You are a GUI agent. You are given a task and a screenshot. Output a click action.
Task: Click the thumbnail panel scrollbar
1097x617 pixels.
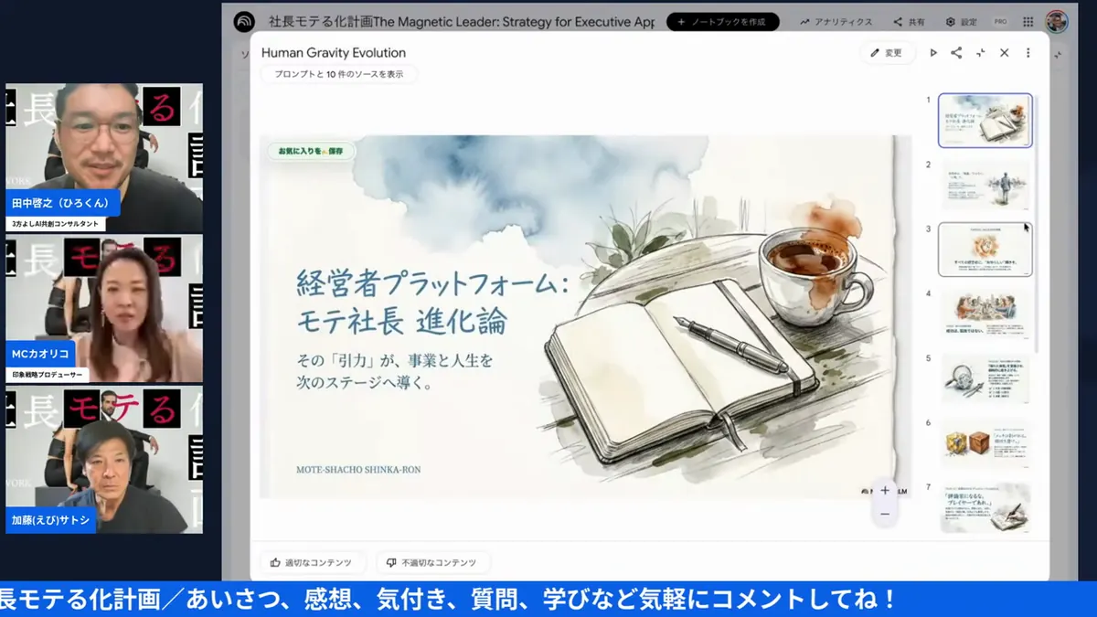(1036, 222)
